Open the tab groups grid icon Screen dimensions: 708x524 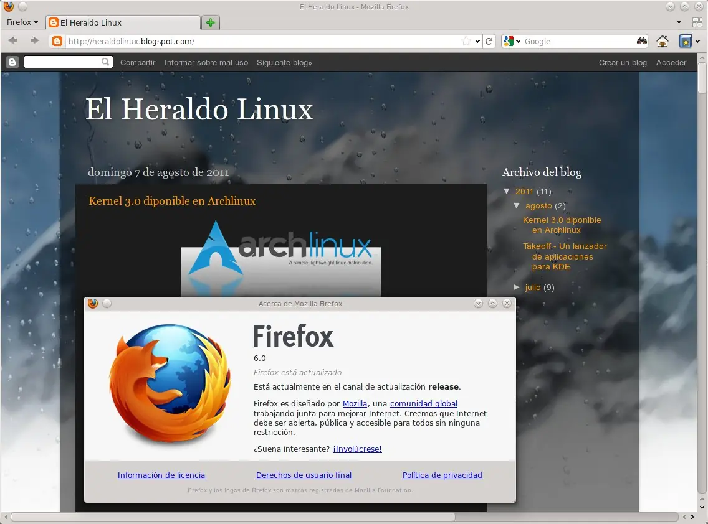[x=697, y=22]
